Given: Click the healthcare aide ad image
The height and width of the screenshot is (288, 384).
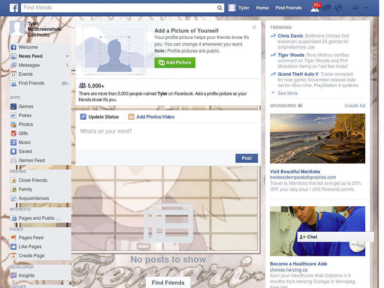Looking at the screenshot, I should [317, 231].
